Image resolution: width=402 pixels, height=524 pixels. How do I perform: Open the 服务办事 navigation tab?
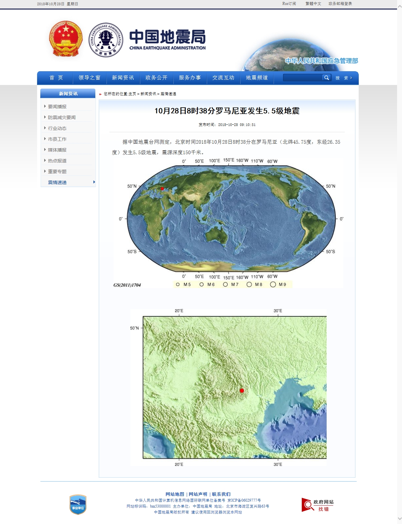(190, 78)
